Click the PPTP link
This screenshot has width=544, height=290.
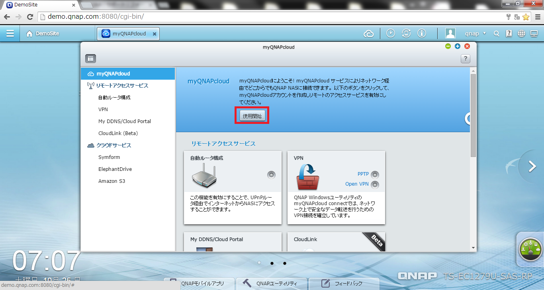(x=363, y=174)
